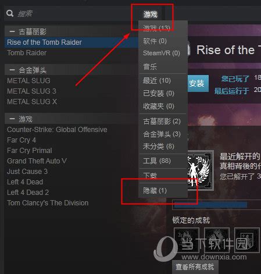Select 已安装 (0) filter option
This screenshot has width=261, height=274.
[x=159, y=93]
